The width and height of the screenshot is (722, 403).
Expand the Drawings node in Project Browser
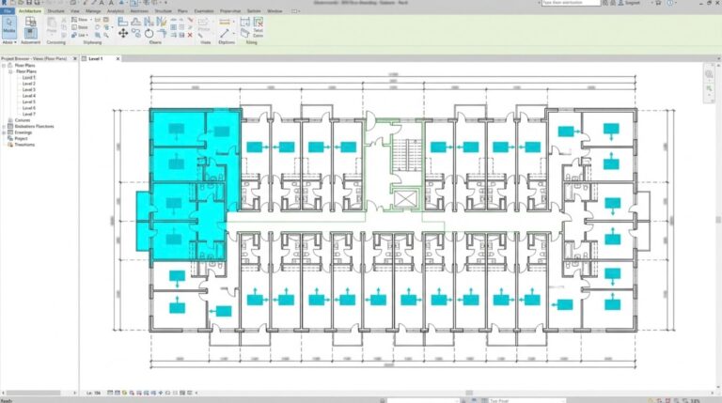click(4, 132)
